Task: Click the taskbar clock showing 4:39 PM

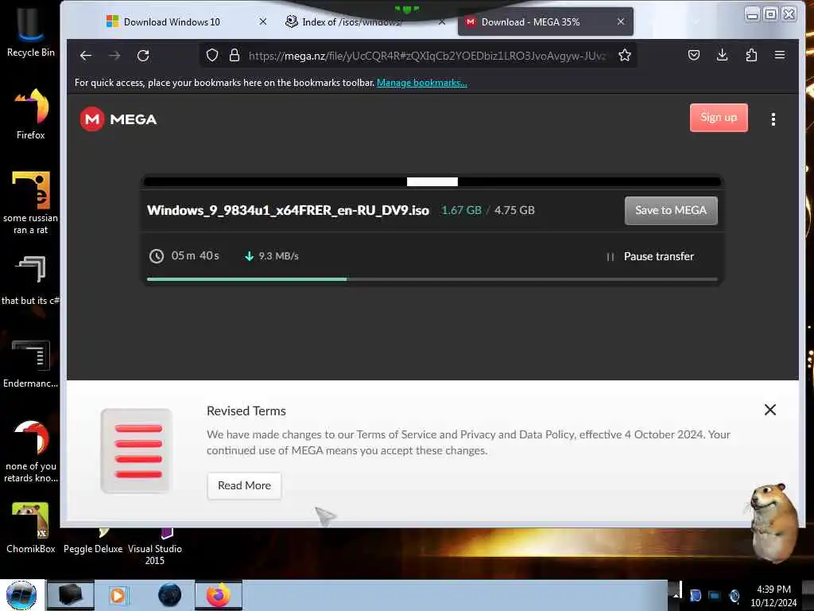Action: (x=773, y=596)
